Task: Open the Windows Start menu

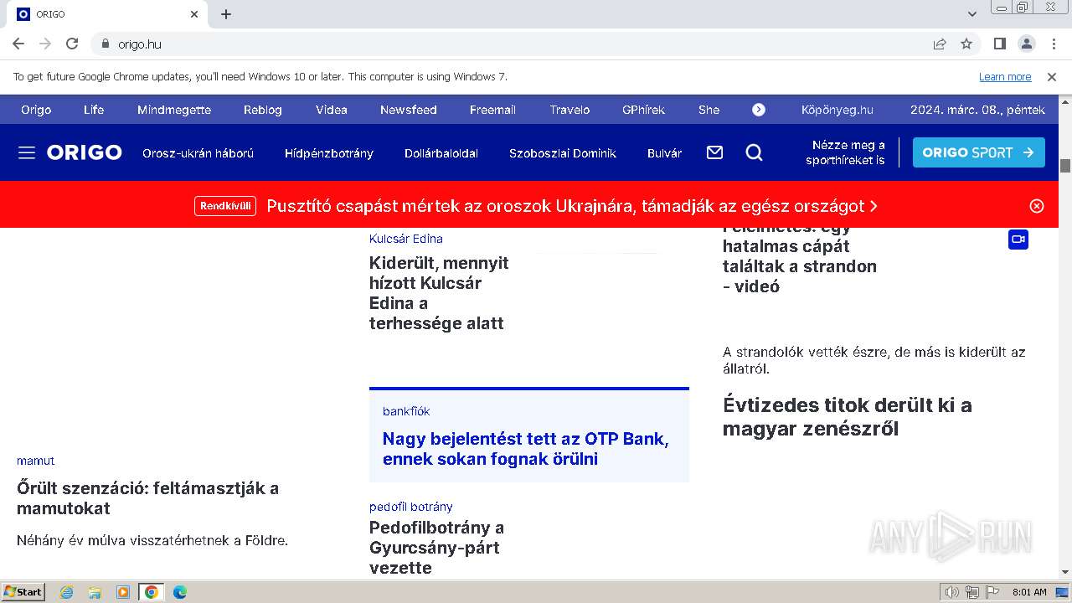Action: (x=23, y=592)
